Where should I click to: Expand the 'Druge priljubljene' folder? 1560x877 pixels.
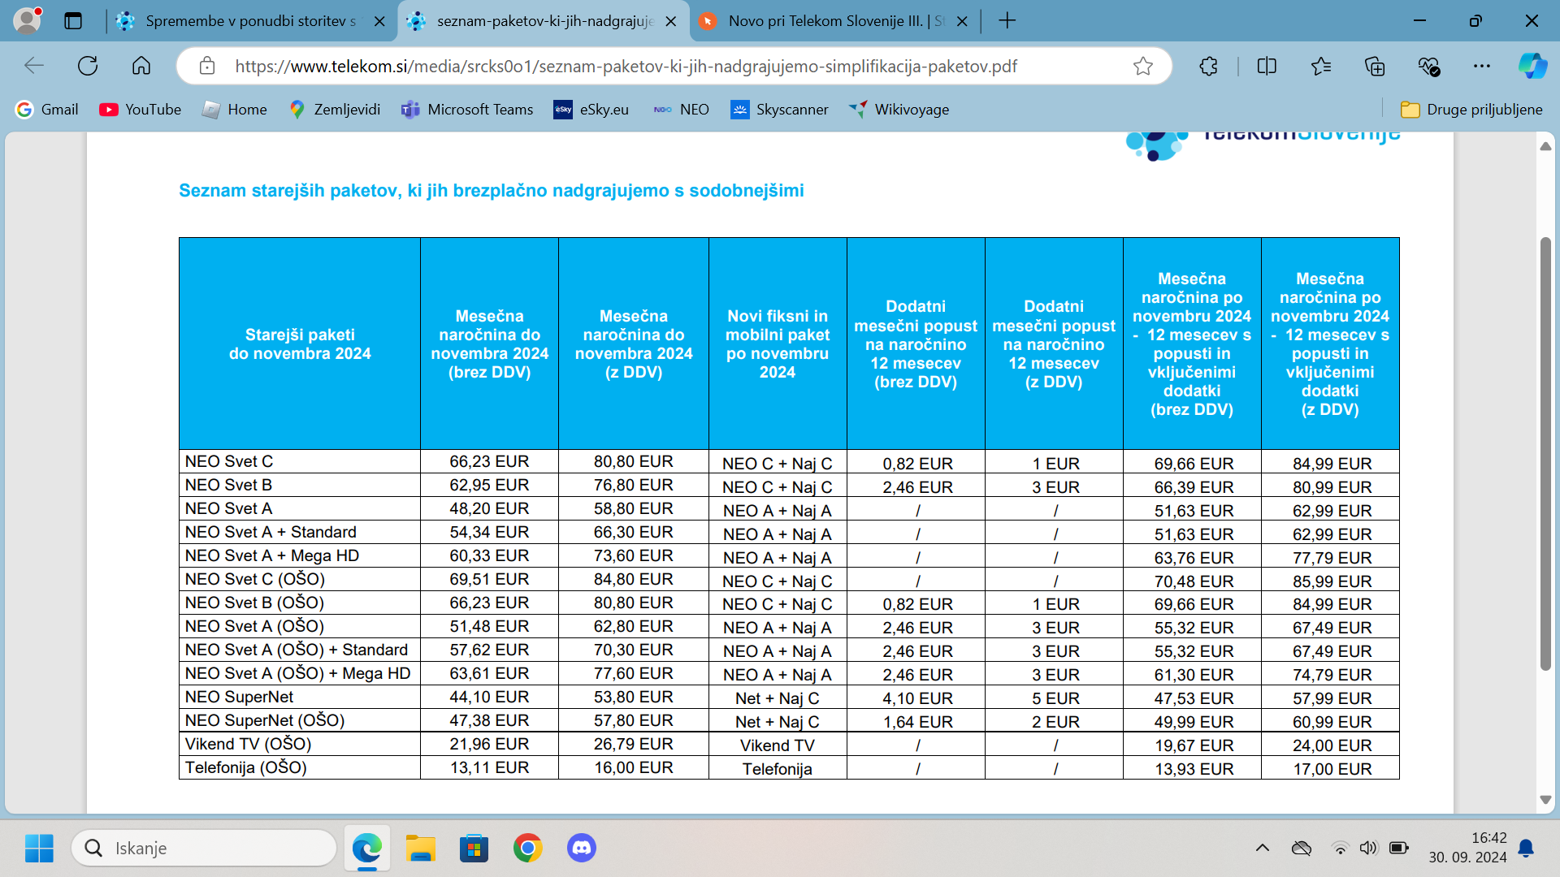click(x=1471, y=110)
